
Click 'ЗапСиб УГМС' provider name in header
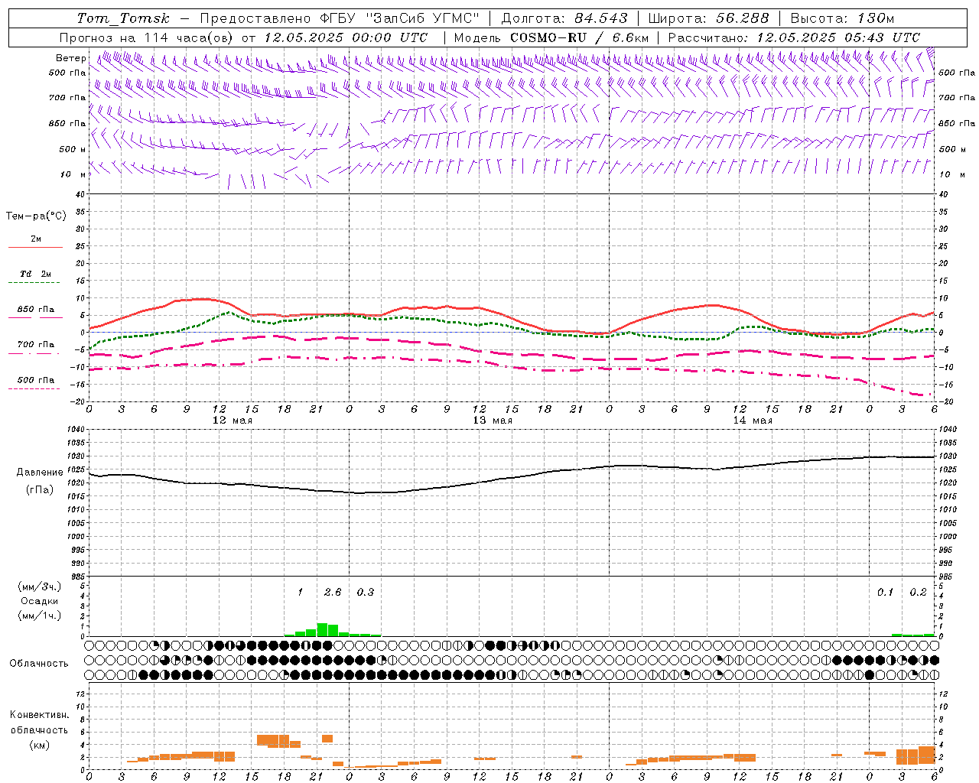coord(423,18)
